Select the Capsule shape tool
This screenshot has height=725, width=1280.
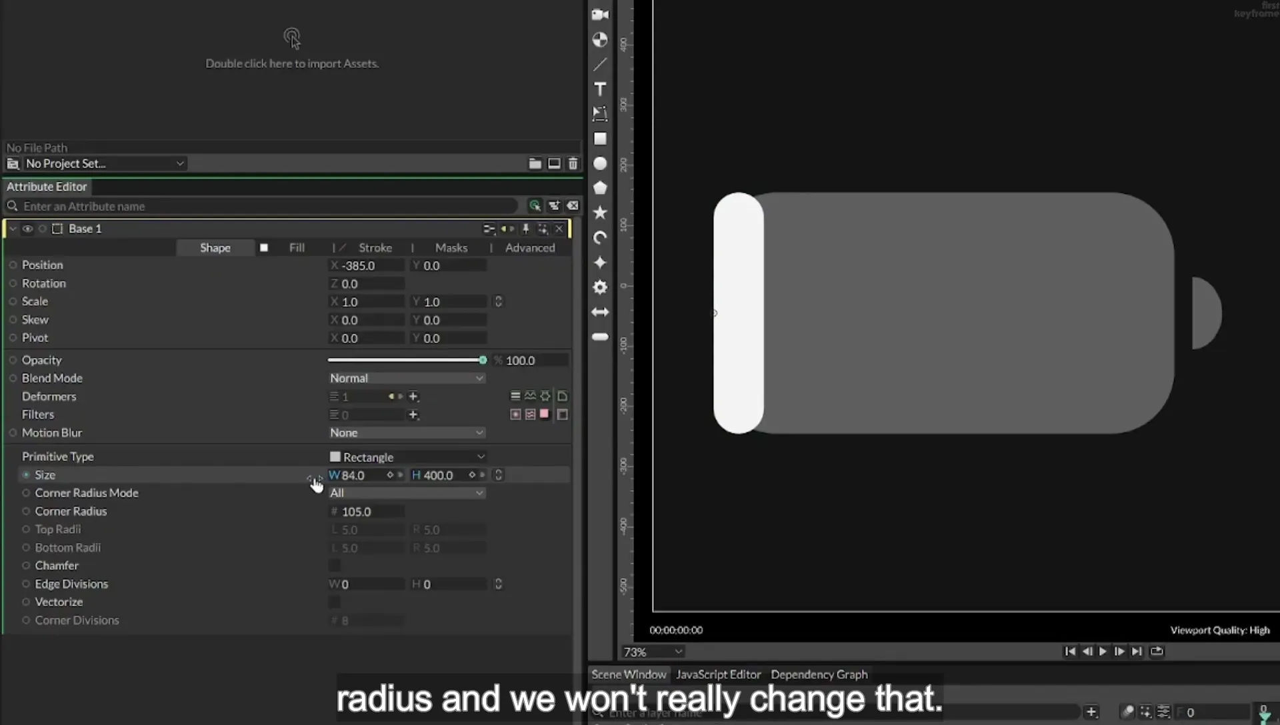[600, 337]
